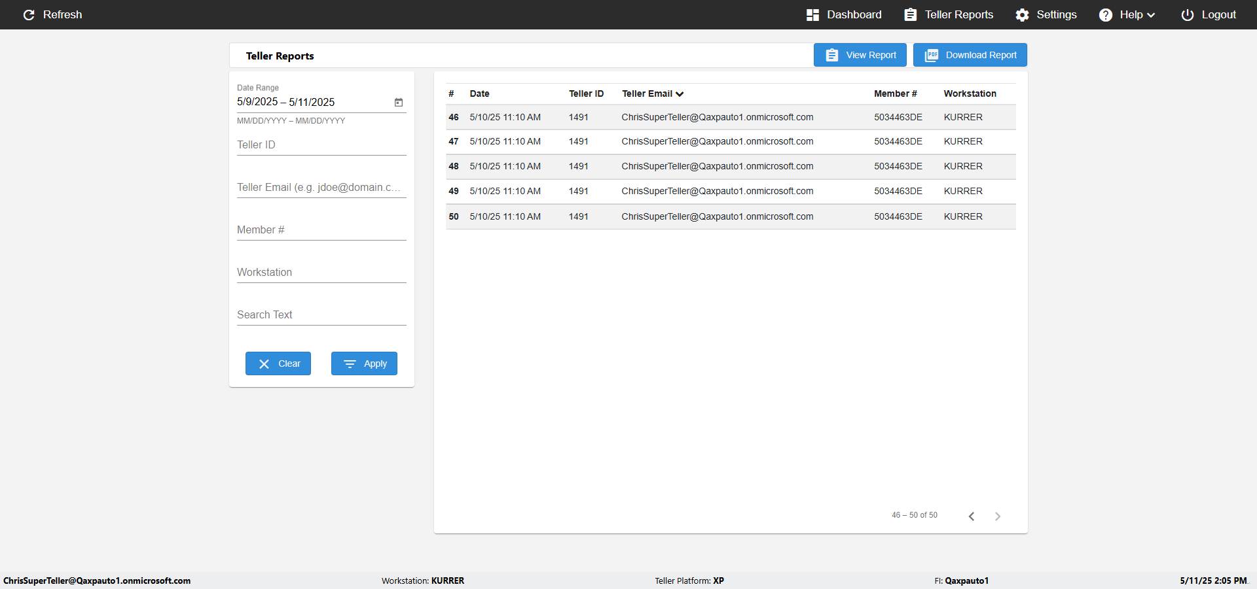Select row number 50
1257x589 pixels.
pos(731,216)
